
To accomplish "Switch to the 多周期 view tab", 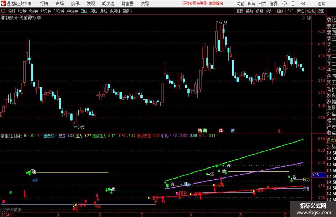I will point(115,11).
